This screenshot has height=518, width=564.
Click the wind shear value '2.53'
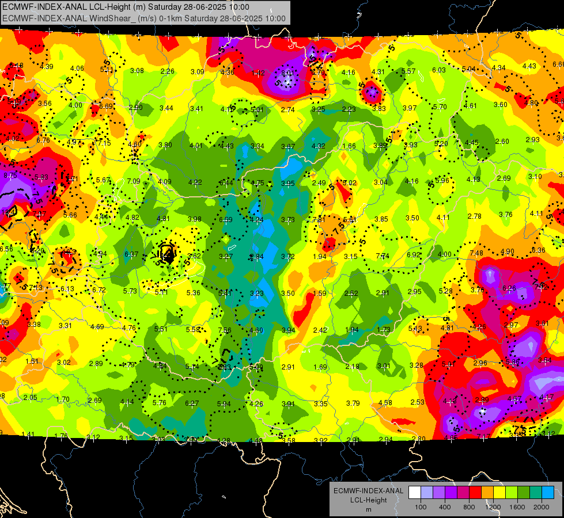click(x=417, y=402)
